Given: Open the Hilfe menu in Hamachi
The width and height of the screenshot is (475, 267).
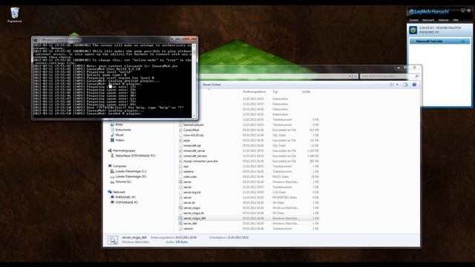Looking at the screenshot, I should click(455, 20).
